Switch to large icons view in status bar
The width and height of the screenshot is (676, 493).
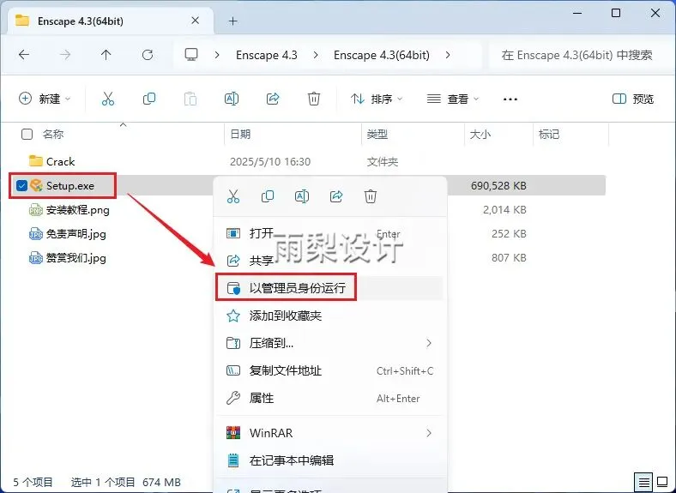662,481
